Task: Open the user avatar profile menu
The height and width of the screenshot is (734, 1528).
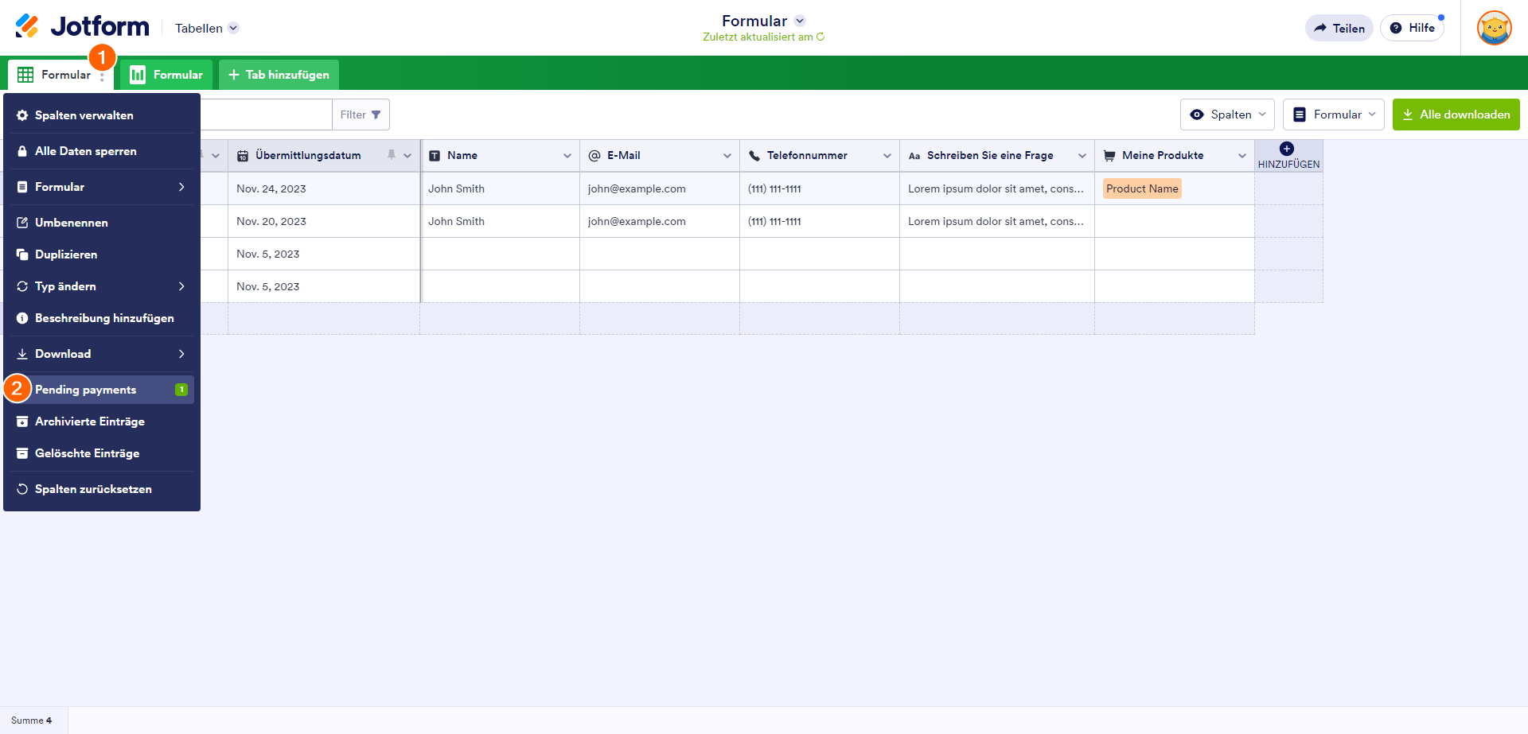Action: [x=1494, y=28]
